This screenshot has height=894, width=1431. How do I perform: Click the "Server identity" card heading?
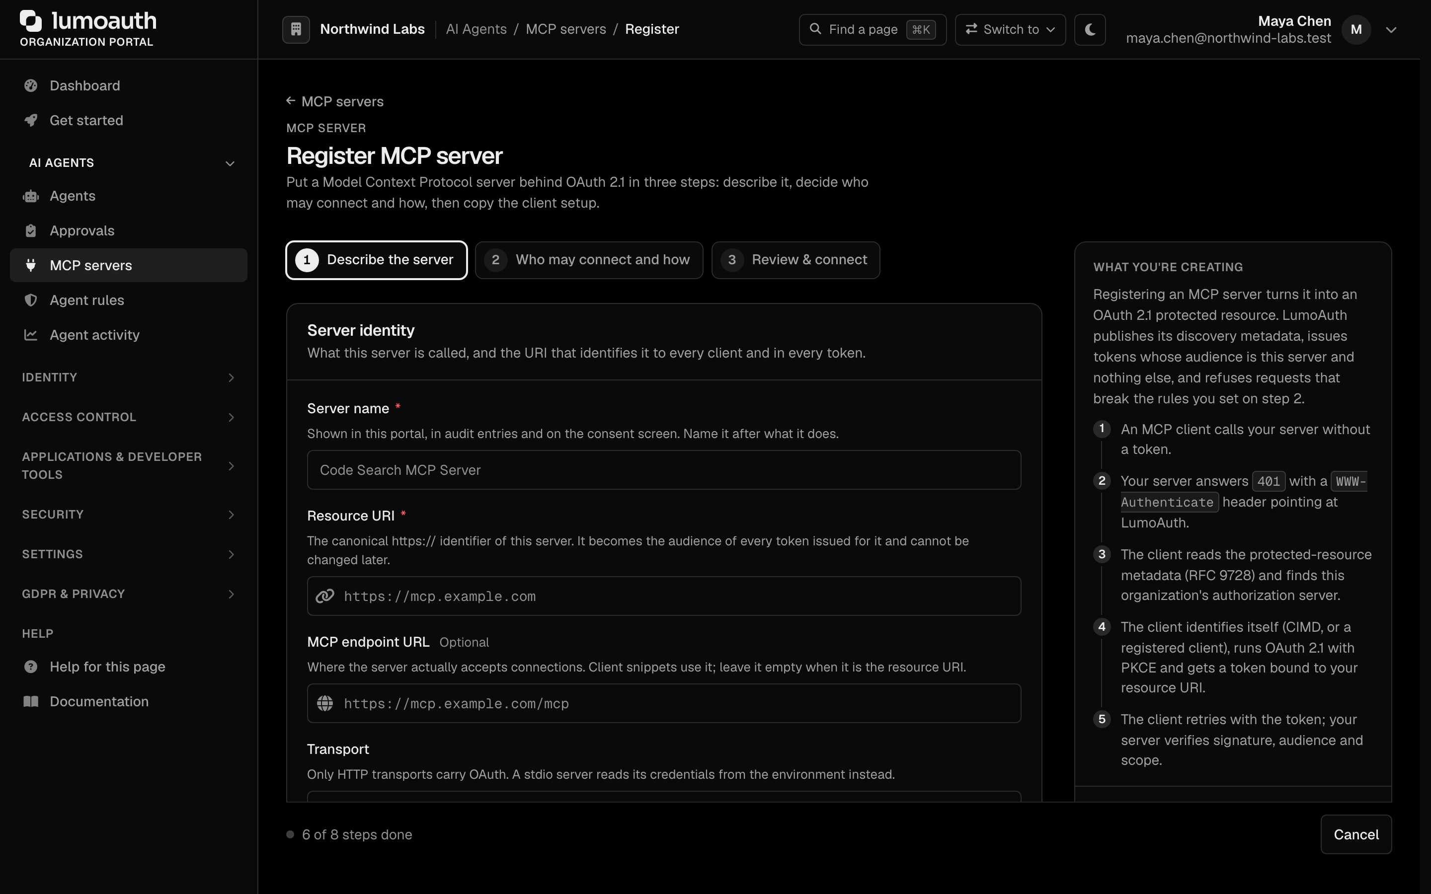tap(361, 330)
